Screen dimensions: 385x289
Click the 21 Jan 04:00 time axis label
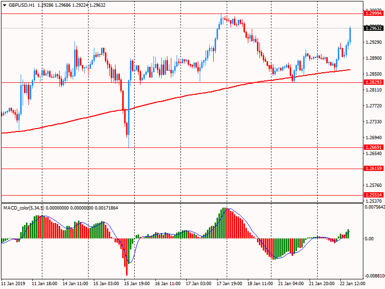tap(291, 284)
